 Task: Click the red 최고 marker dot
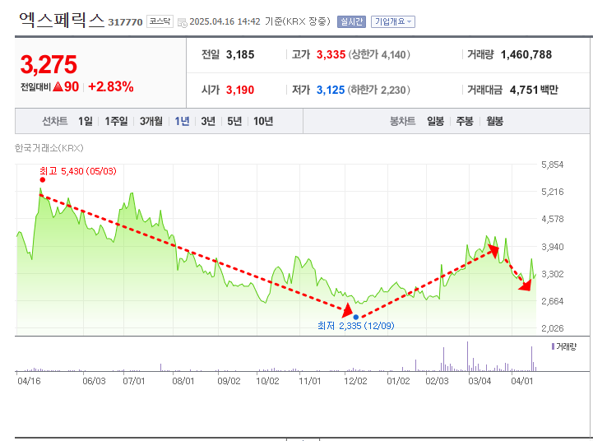[43, 180]
